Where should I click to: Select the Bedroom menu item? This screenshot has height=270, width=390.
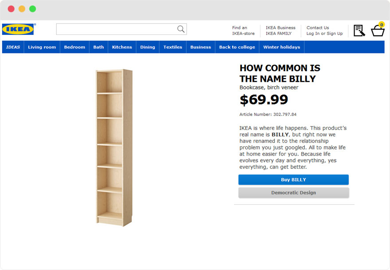click(x=74, y=47)
